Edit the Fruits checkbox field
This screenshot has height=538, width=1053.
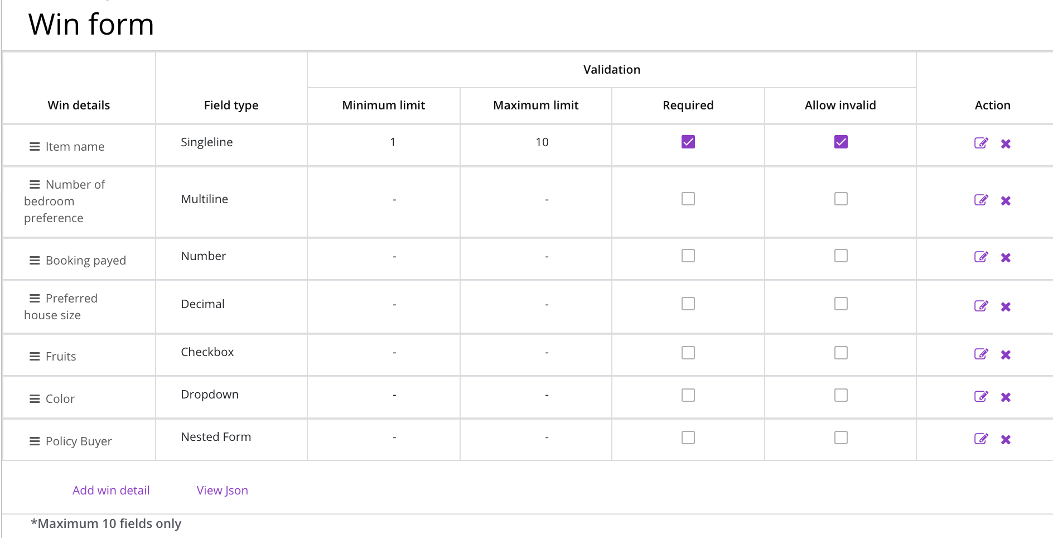point(981,354)
